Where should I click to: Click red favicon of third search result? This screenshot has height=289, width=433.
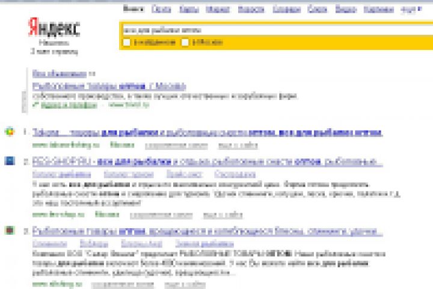10,230
